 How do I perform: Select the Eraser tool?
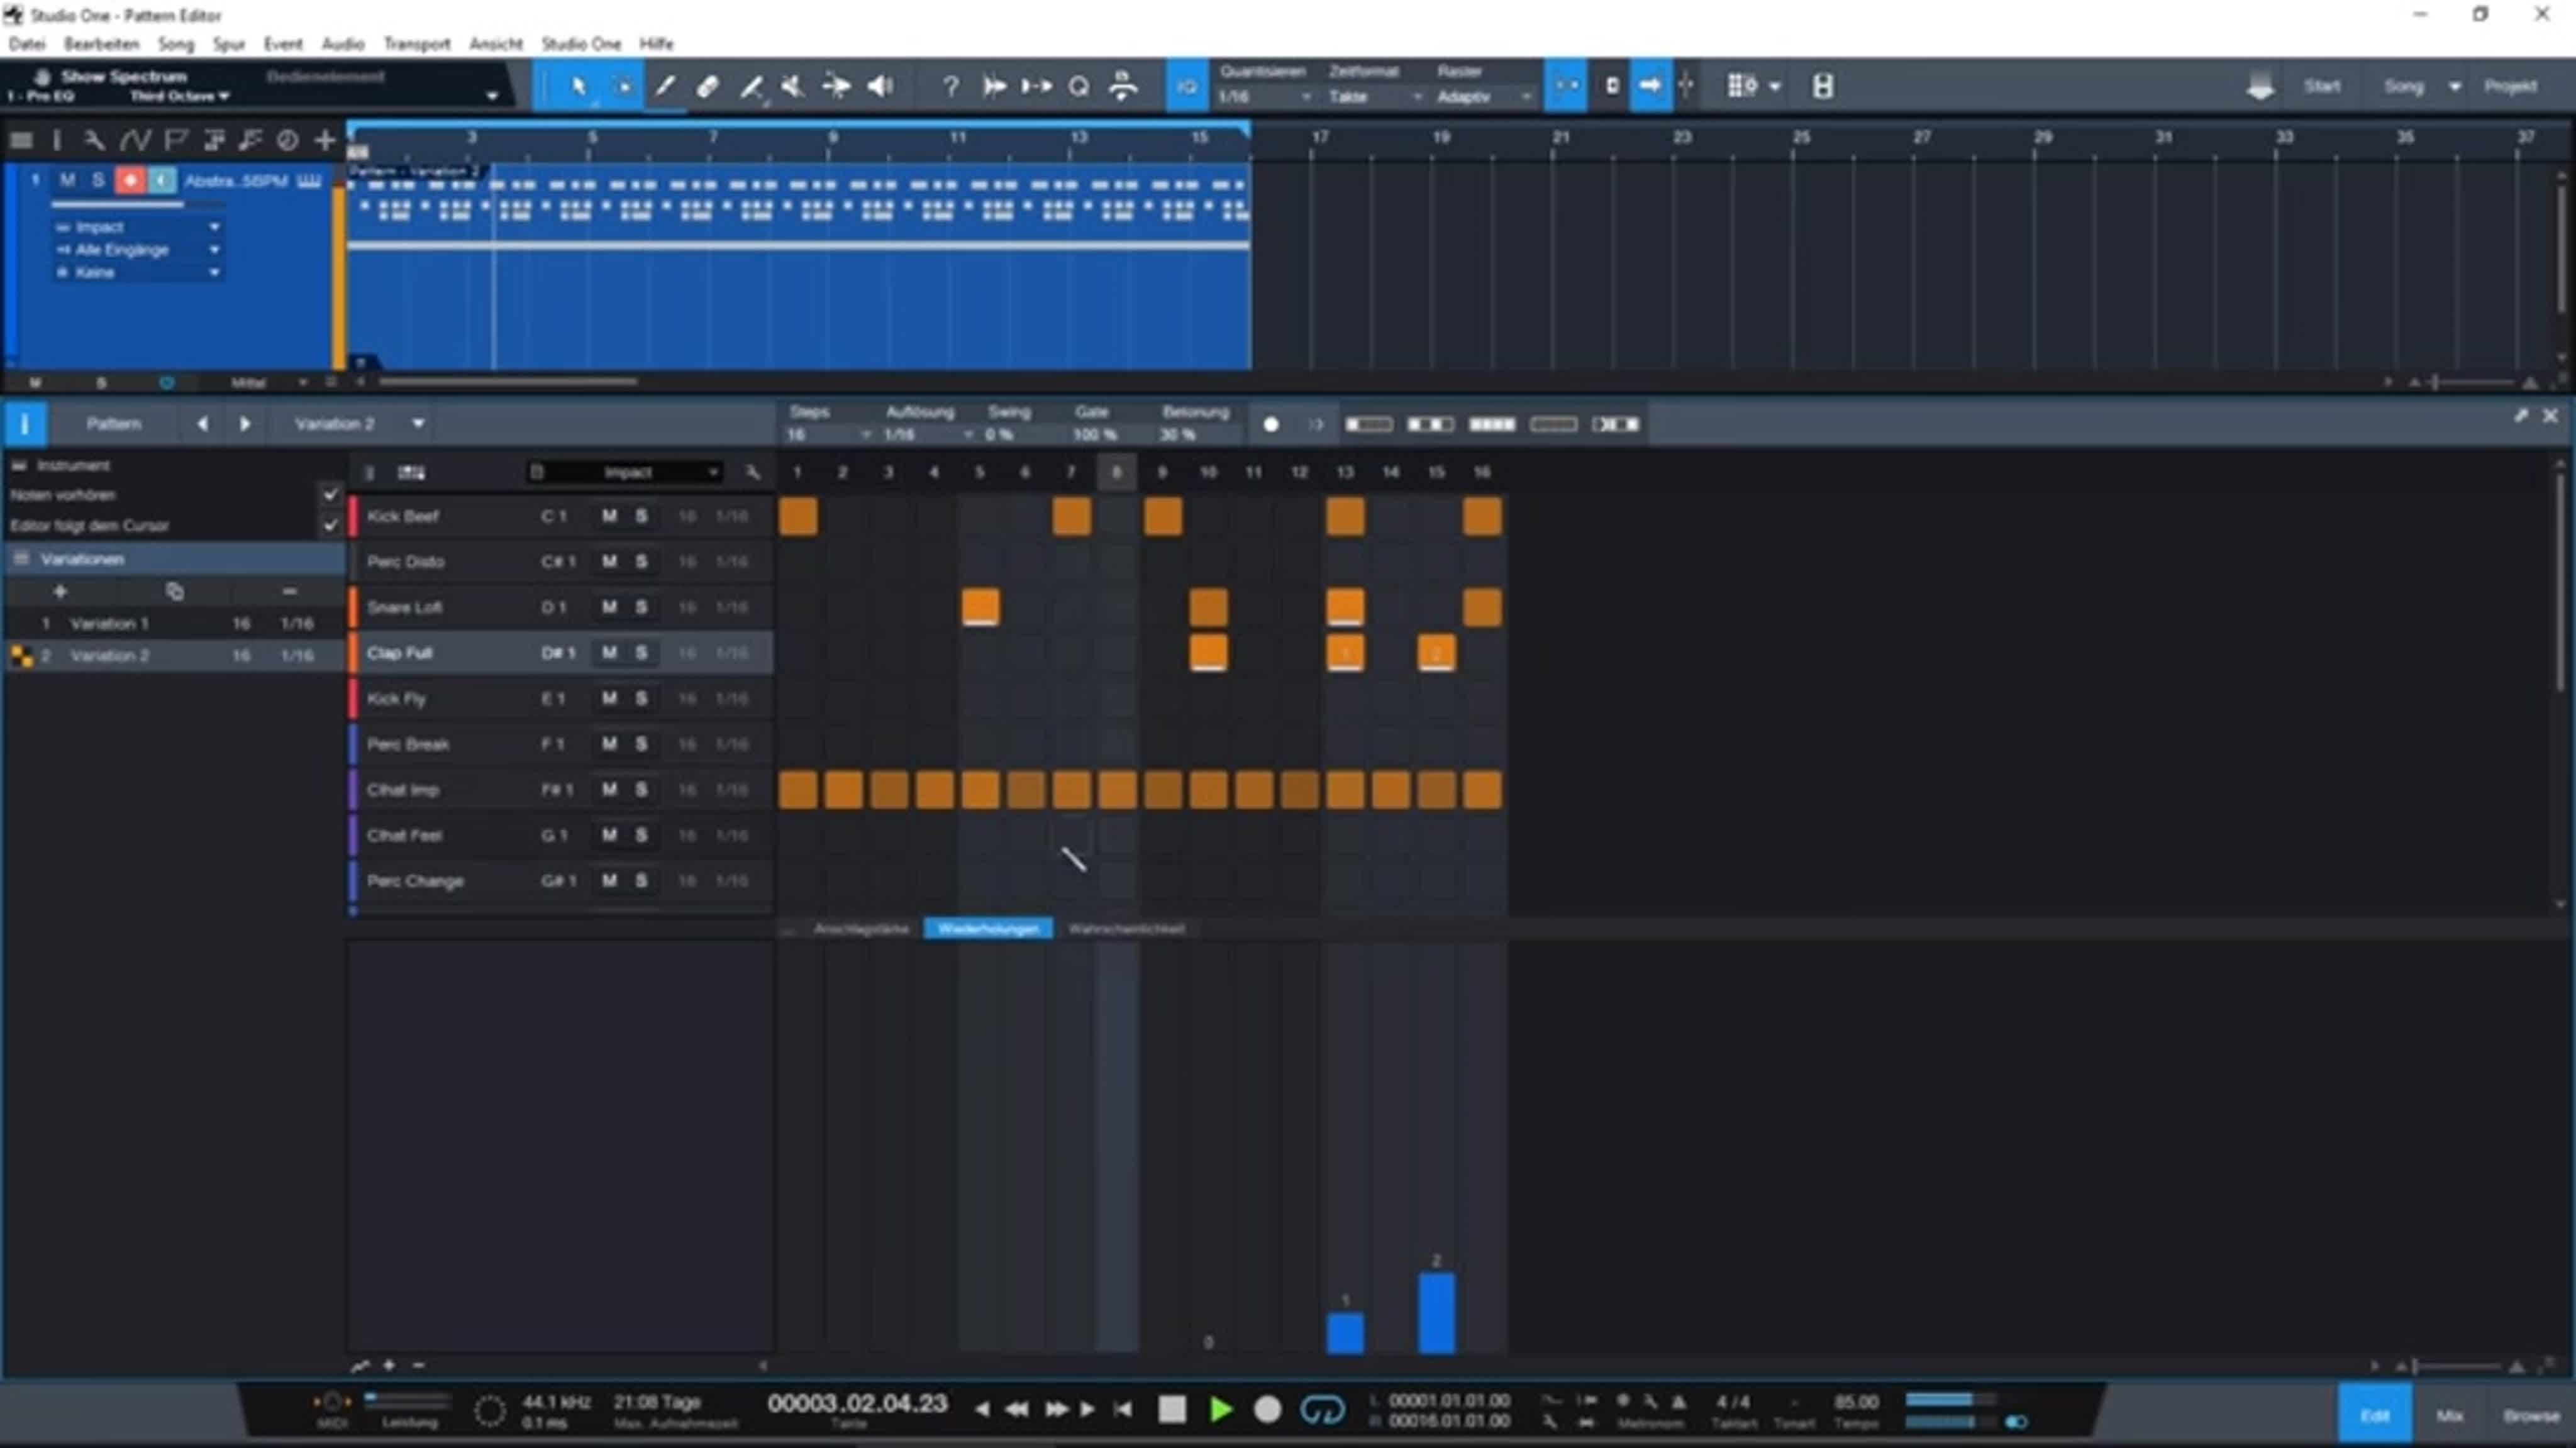(x=708, y=87)
